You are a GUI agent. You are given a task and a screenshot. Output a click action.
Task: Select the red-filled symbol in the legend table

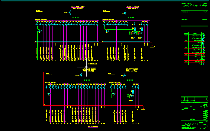[x=203, y=57]
